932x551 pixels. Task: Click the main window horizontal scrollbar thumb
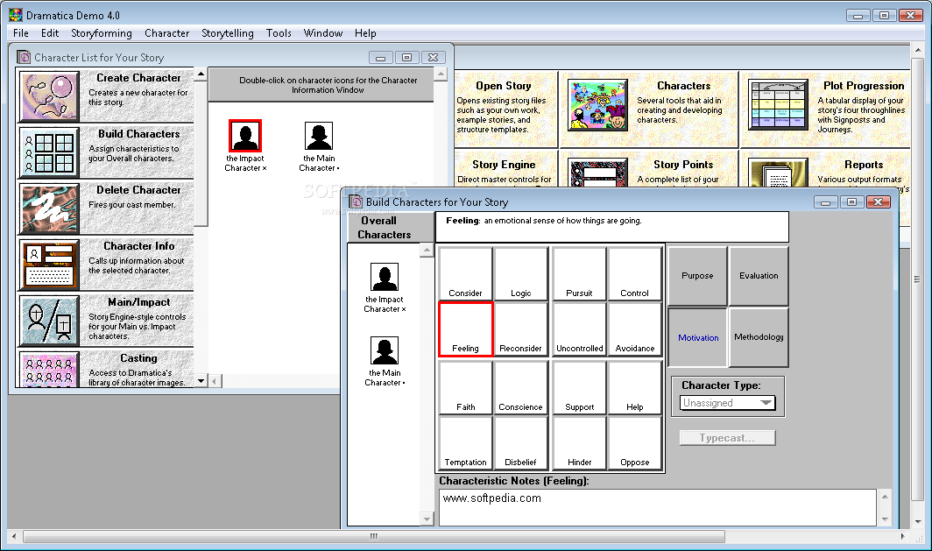(374, 536)
